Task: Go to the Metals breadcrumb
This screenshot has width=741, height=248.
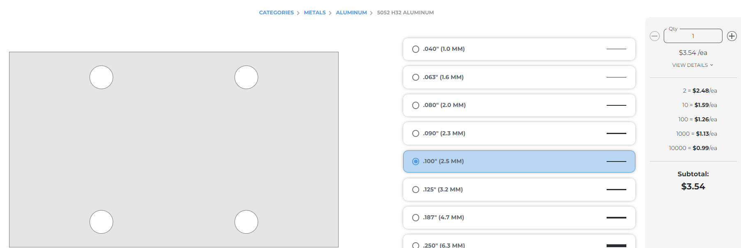Action: pyautogui.click(x=315, y=13)
